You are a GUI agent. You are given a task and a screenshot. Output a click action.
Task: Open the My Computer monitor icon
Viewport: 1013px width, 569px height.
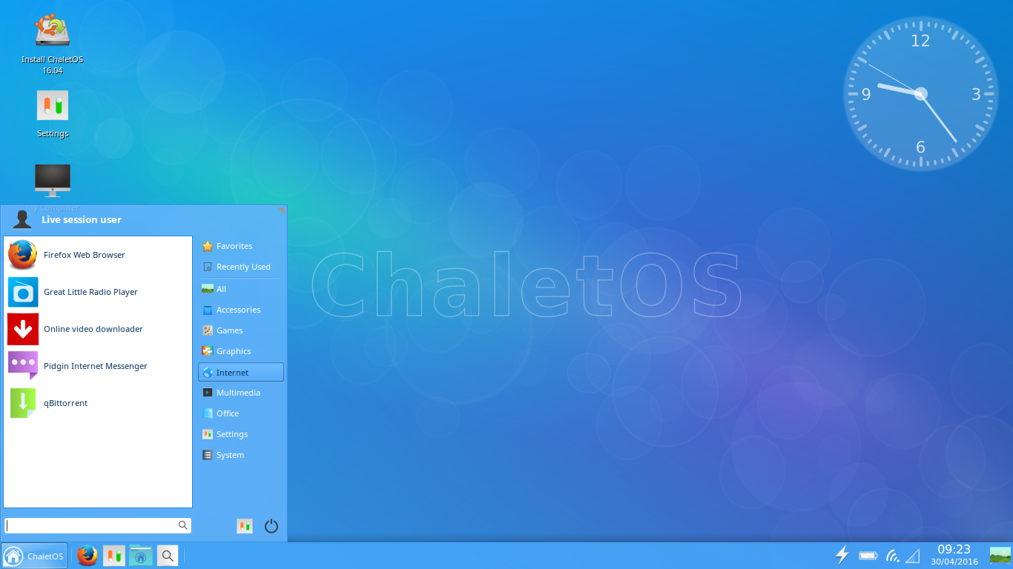(x=53, y=180)
